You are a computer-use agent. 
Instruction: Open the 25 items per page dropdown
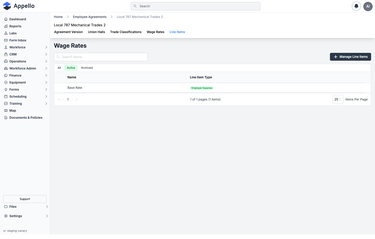point(338,99)
